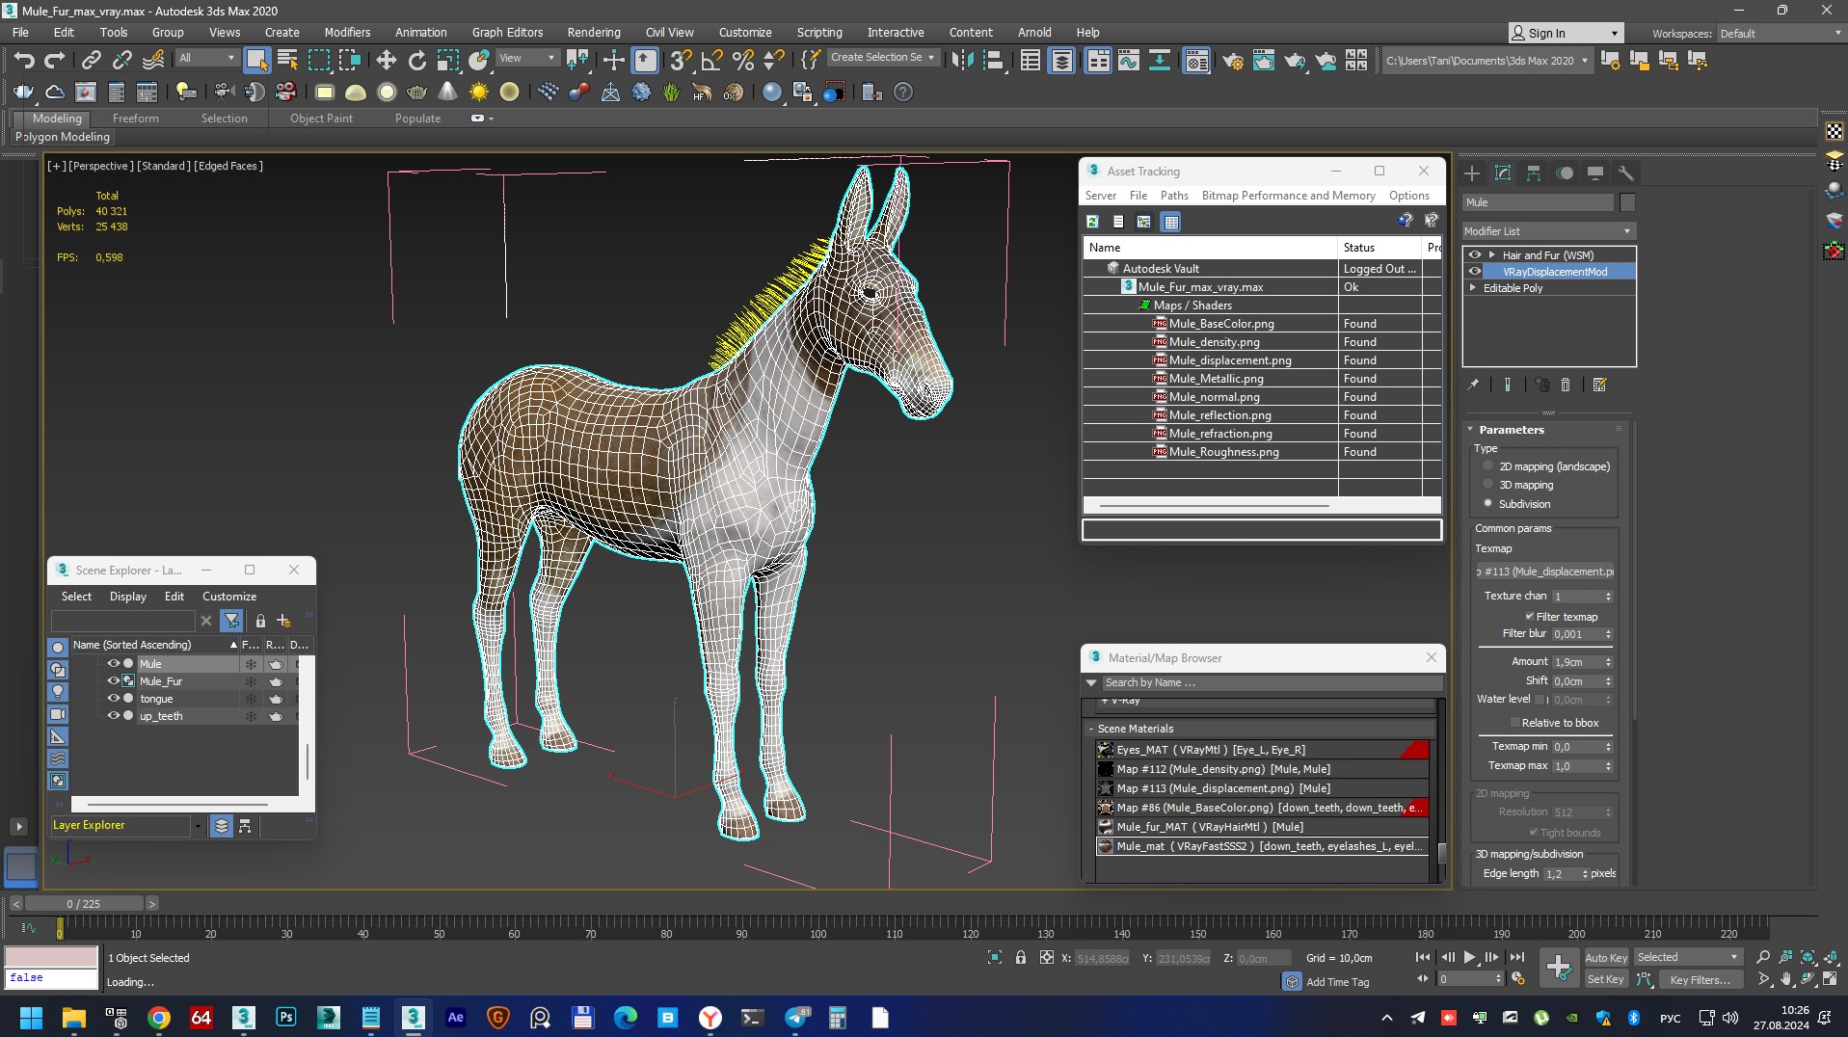Screen dimensions: 1848x1037
Task: Click the Texmap Mule_displacement map button
Action: [x=1545, y=572]
